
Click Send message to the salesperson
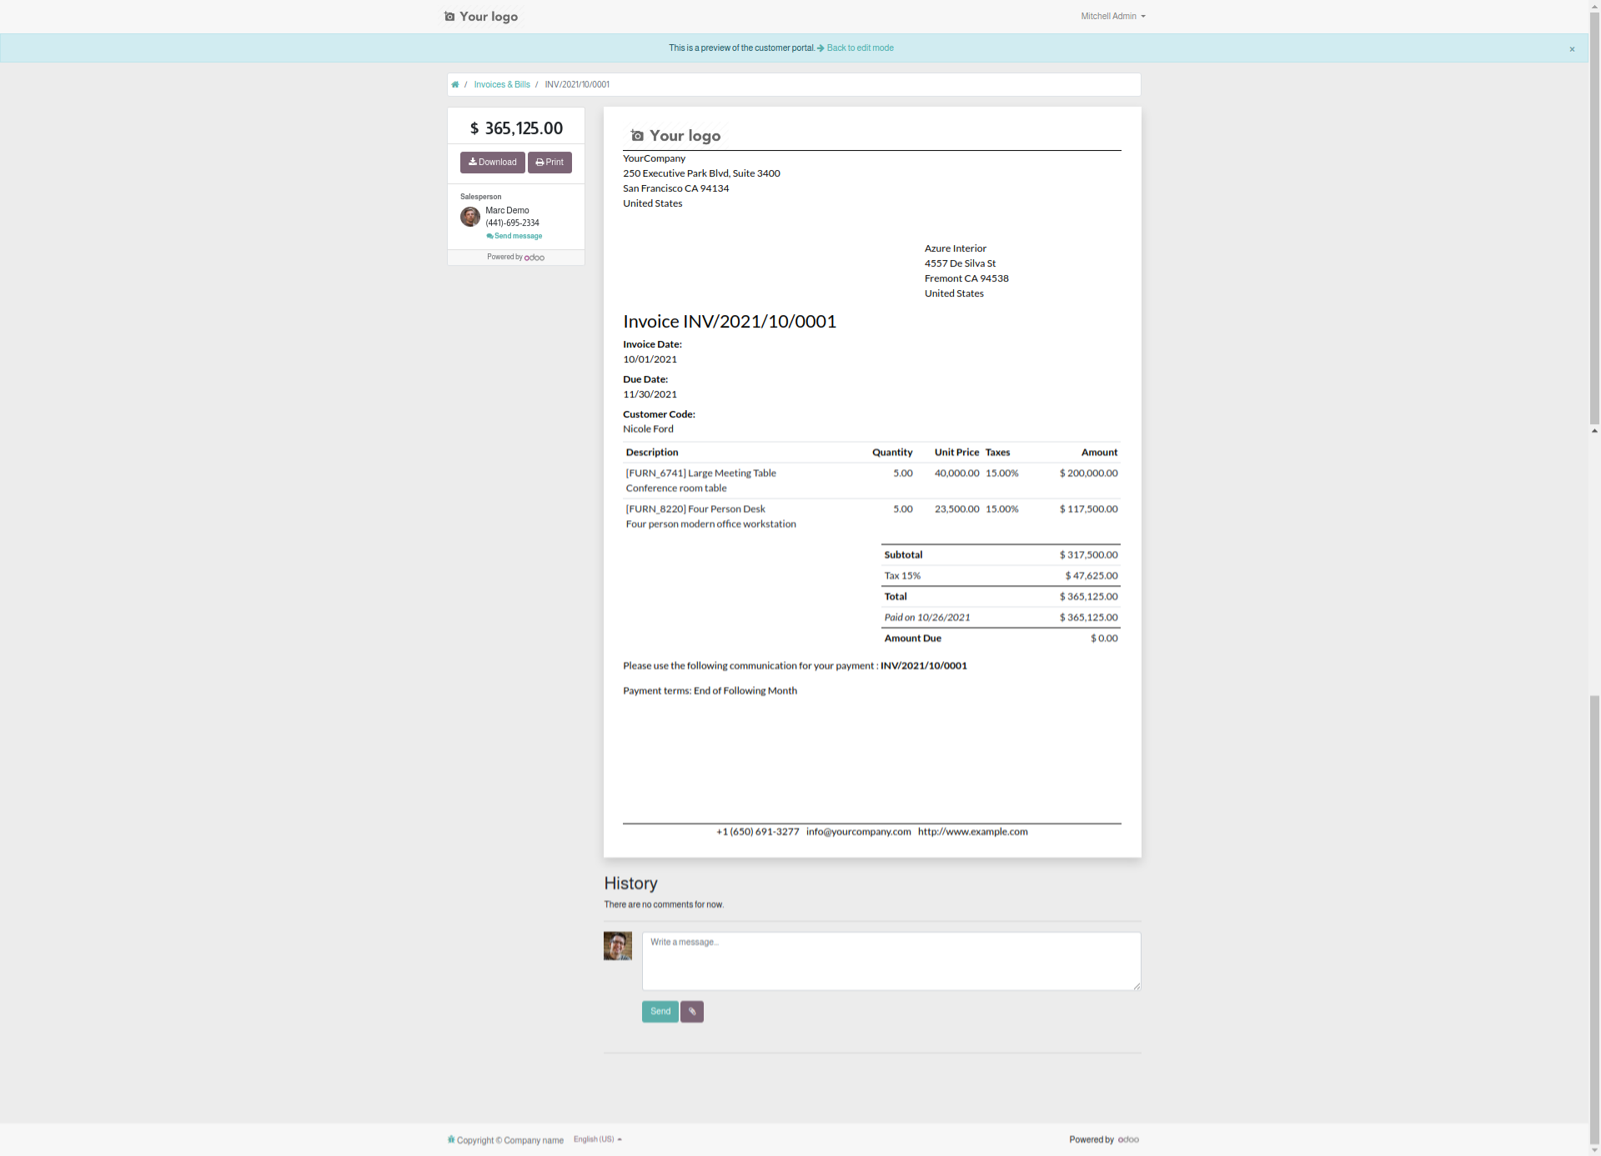click(x=514, y=236)
